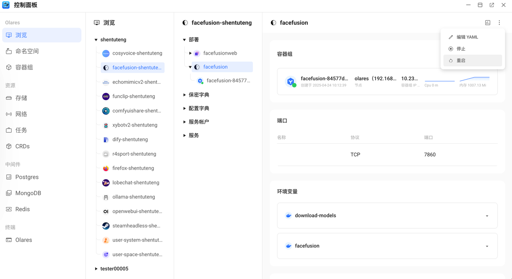Expand the facefusionweb deployment node
Image resolution: width=512 pixels, height=279 pixels.
[190, 53]
